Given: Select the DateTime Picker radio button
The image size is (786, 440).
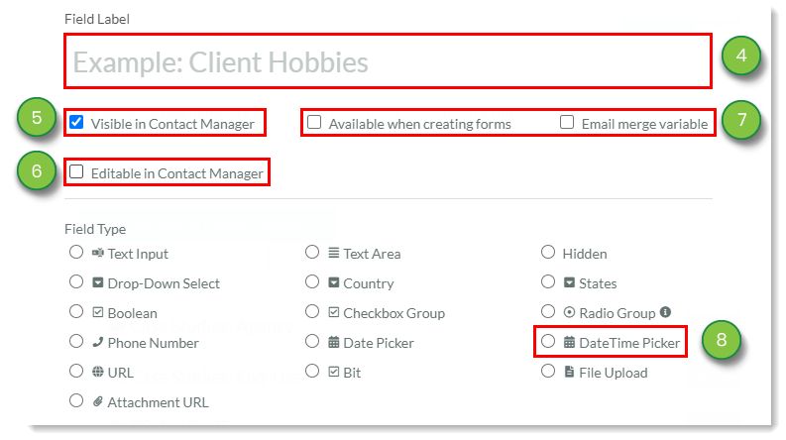Looking at the screenshot, I should pyautogui.click(x=548, y=341).
